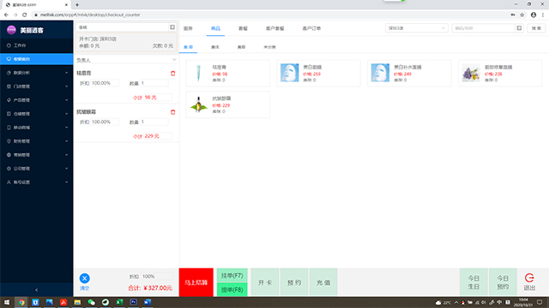Expand the 公司管理 sidebar menu

tap(36, 169)
